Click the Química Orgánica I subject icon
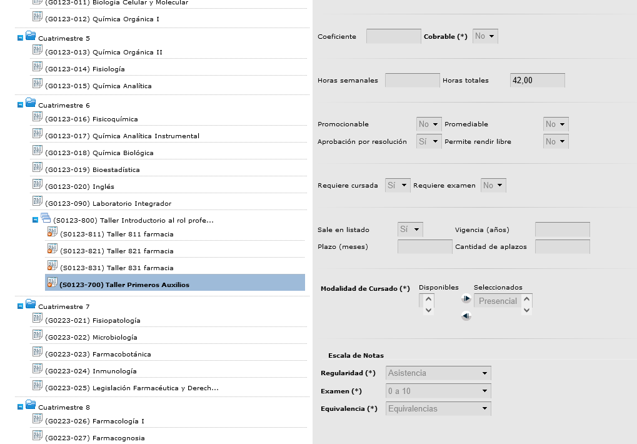The height and width of the screenshot is (444, 637). point(38,16)
